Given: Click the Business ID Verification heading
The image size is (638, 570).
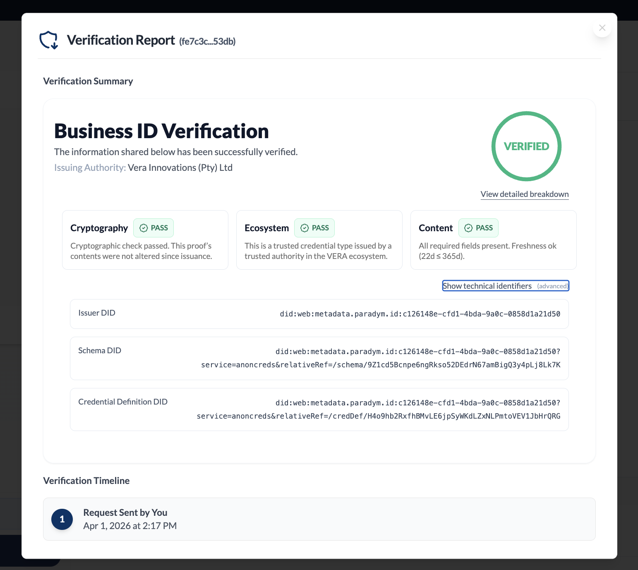Looking at the screenshot, I should [x=161, y=131].
